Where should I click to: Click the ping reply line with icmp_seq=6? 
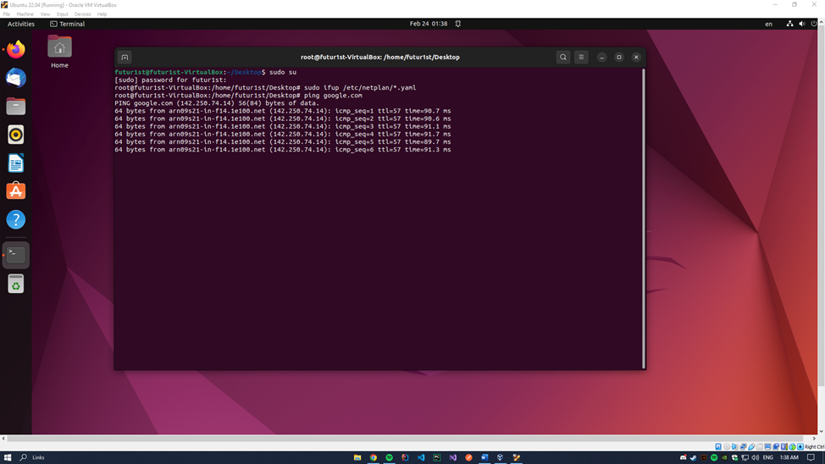(x=283, y=150)
